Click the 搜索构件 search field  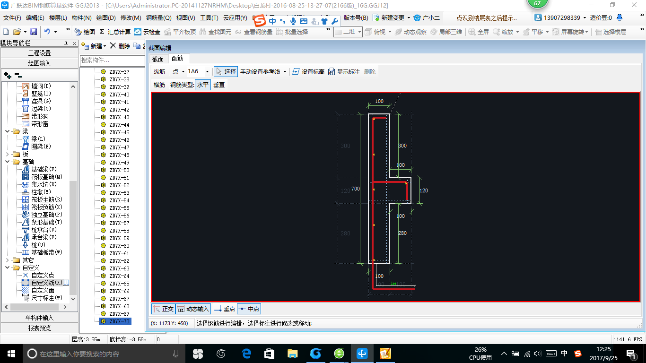tap(112, 60)
